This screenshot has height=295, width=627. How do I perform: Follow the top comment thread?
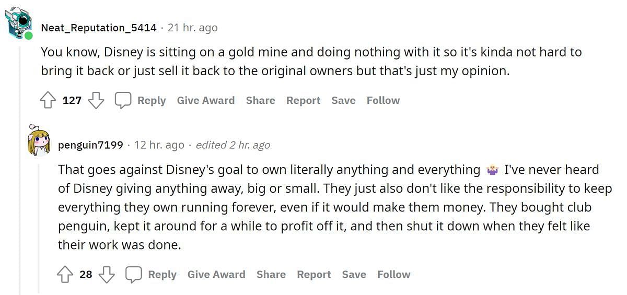383,100
